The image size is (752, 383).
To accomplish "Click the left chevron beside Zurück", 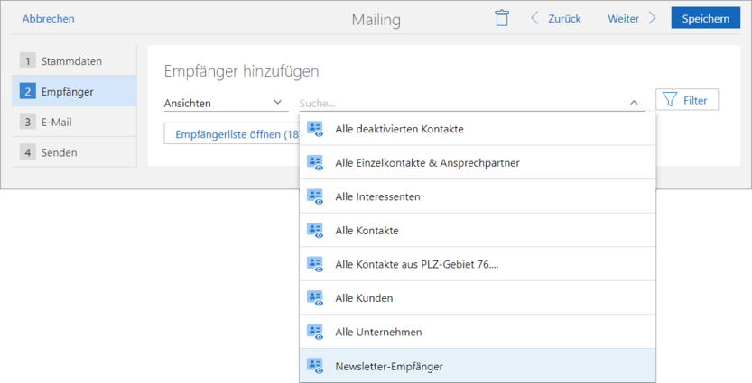I will pos(534,18).
